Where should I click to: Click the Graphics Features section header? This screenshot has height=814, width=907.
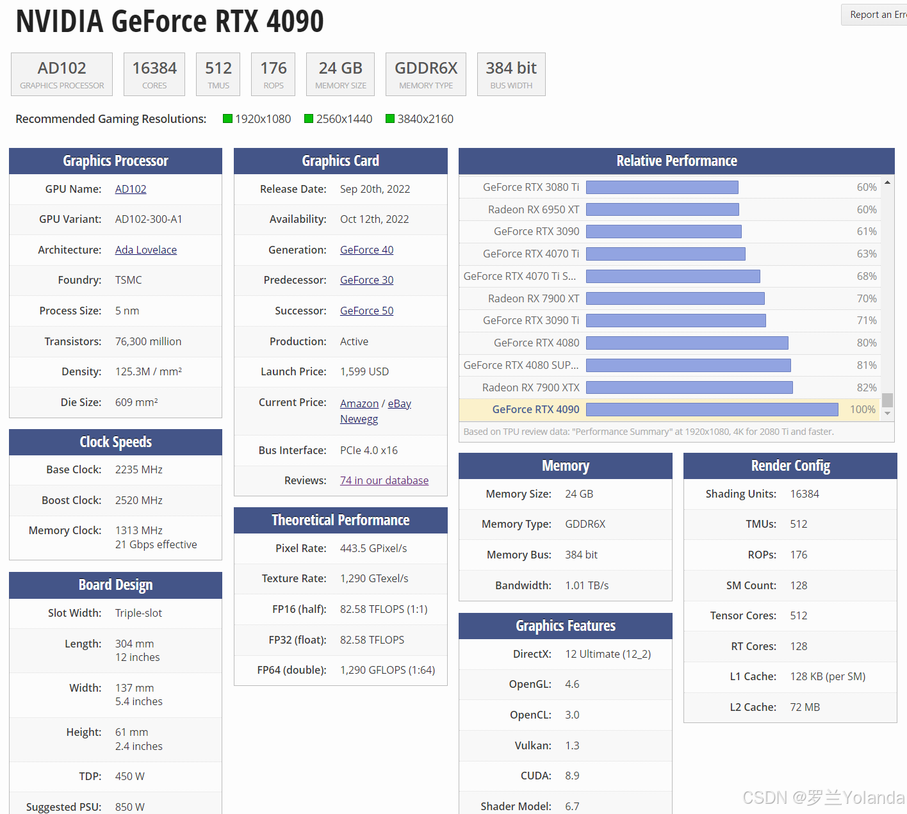click(x=566, y=626)
